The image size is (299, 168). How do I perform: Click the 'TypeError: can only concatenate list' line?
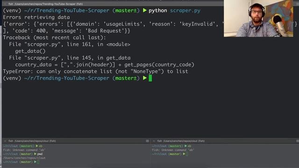click(x=95, y=71)
